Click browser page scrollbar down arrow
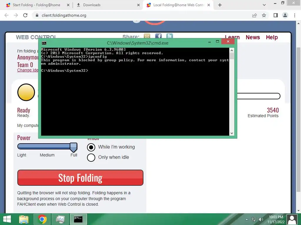This screenshot has width=301, height=225. pos(298,211)
